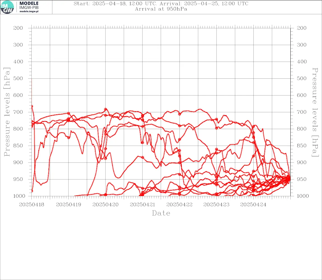The image size is (322, 280).
Task: Click the right axis 400 label
Action: 302,62
